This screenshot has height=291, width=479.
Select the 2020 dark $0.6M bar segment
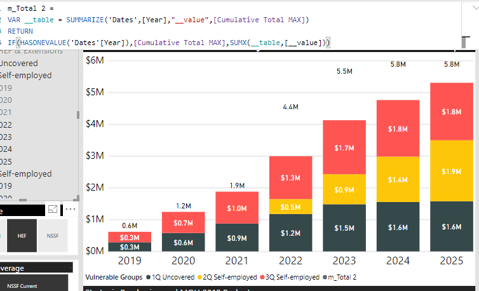point(184,243)
